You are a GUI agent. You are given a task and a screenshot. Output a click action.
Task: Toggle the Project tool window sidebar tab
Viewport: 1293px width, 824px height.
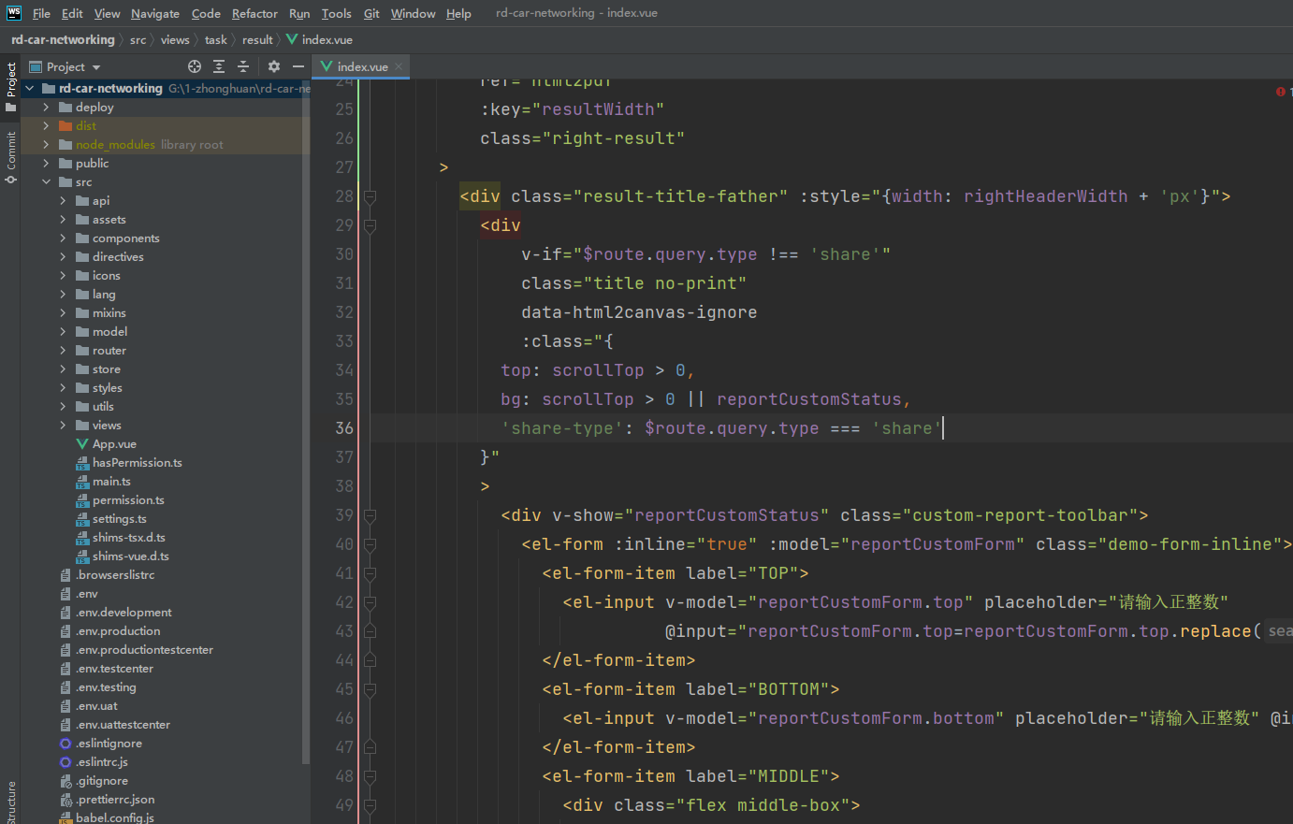[x=9, y=84]
